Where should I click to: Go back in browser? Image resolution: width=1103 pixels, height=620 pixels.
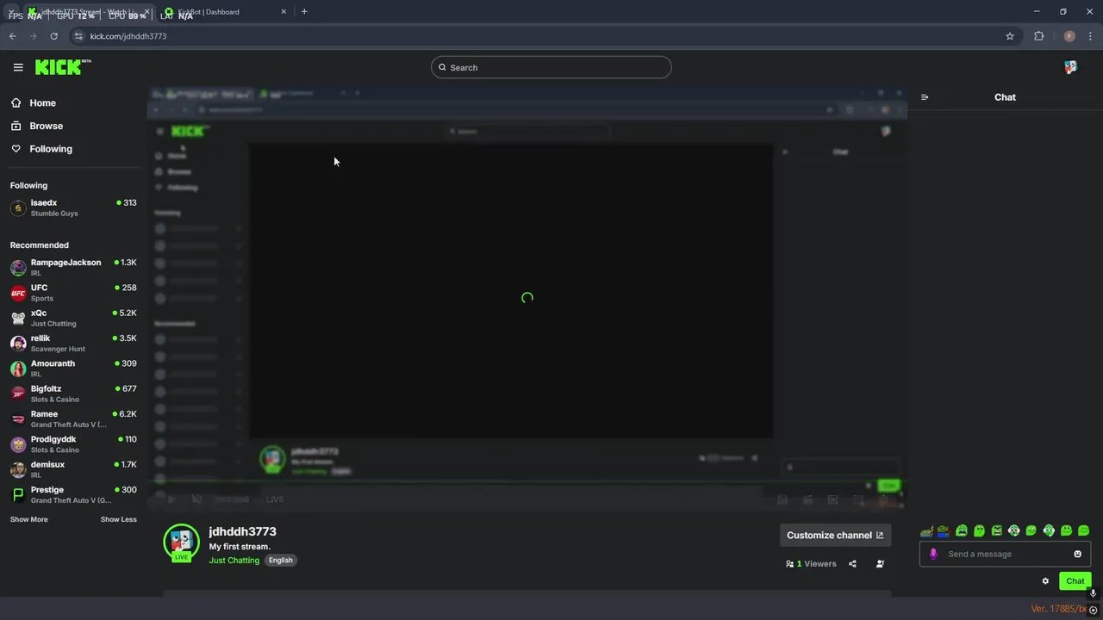point(12,36)
